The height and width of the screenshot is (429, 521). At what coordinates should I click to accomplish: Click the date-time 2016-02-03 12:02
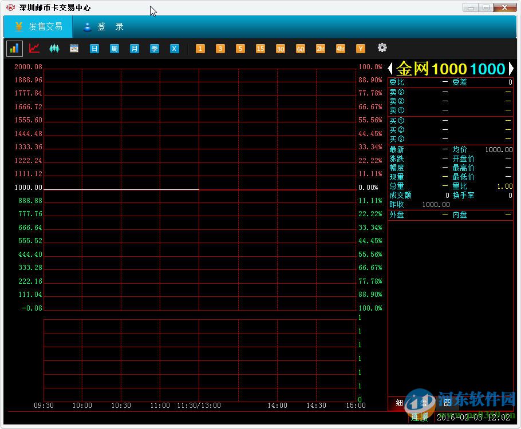click(473, 418)
